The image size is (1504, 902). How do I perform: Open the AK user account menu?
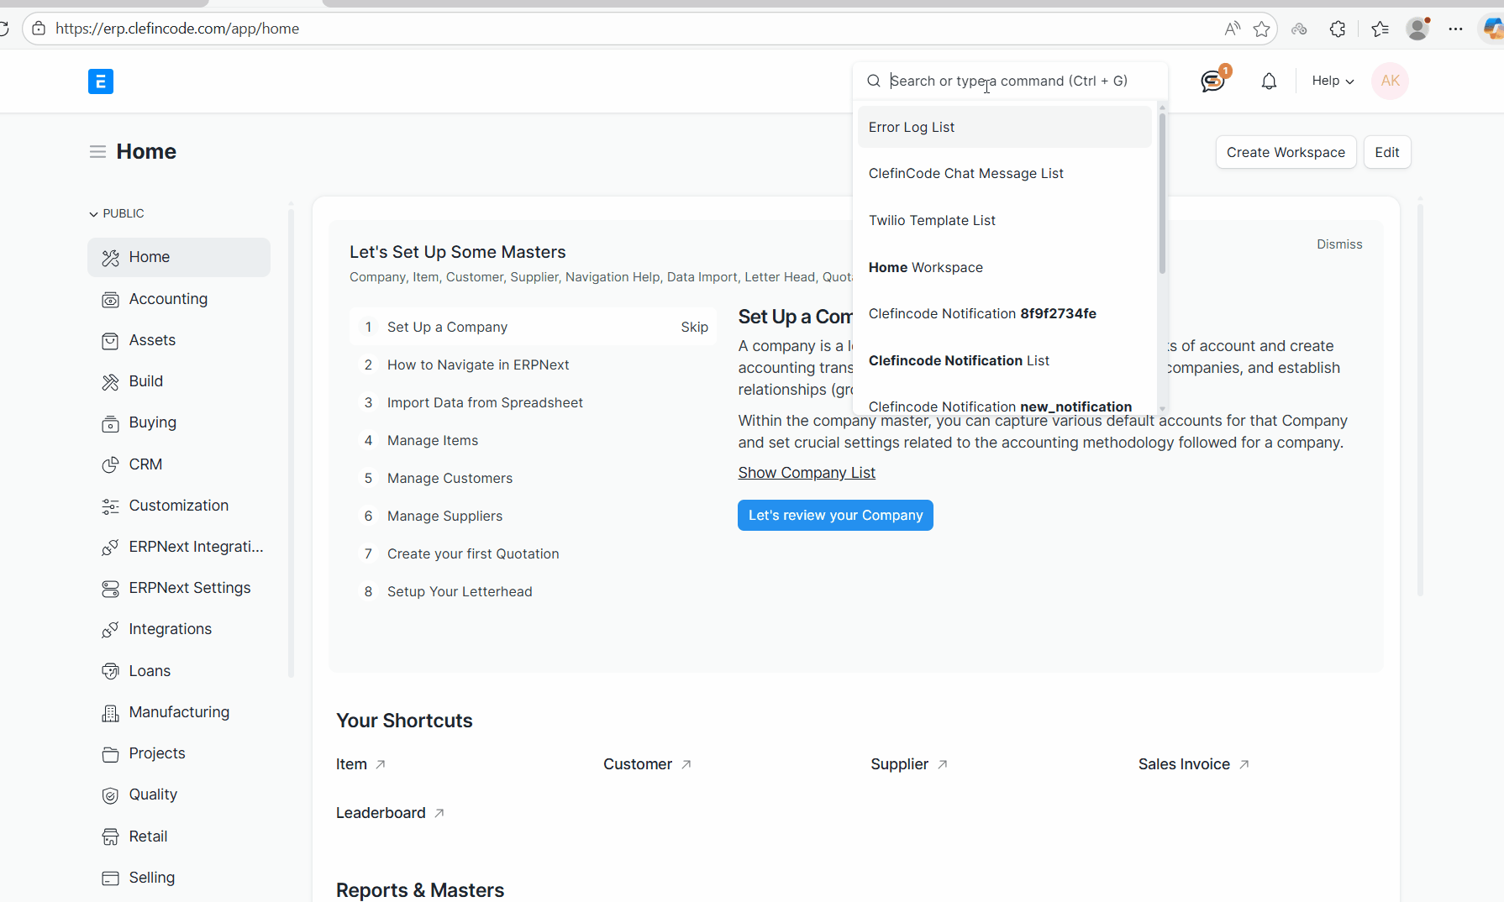coord(1390,81)
